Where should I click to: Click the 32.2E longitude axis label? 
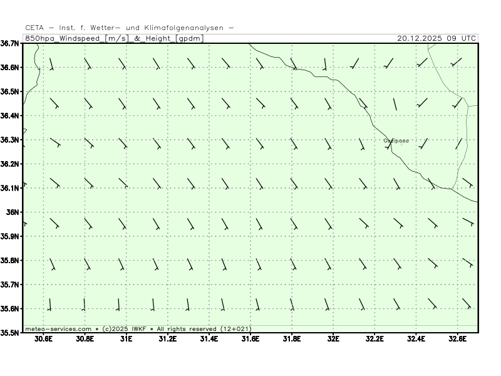tap(374, 339)
